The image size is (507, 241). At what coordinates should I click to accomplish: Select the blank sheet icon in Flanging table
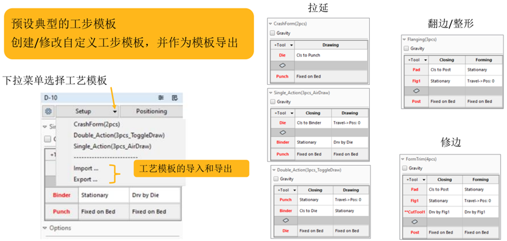pyautogui.click(x=416, y=91)
